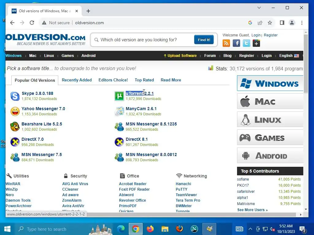This screenshot has height=235, width=314.
Task: Open the Android menu item
Action: (x=89, y=56)
